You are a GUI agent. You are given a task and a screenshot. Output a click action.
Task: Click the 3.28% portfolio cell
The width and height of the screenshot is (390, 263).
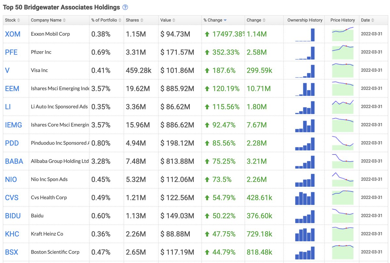(x=101, y=161)
